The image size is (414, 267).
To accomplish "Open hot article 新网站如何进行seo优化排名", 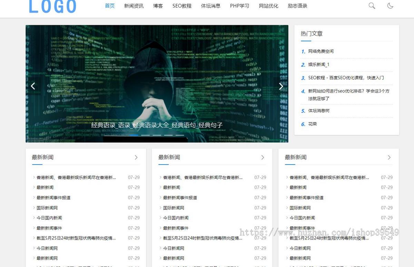I will tap(349, 95).
